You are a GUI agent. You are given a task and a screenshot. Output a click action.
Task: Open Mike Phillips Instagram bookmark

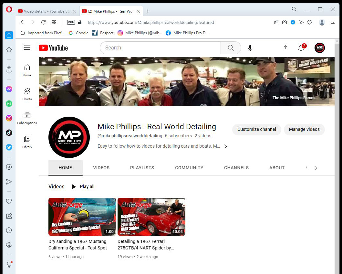coord(140,33)
